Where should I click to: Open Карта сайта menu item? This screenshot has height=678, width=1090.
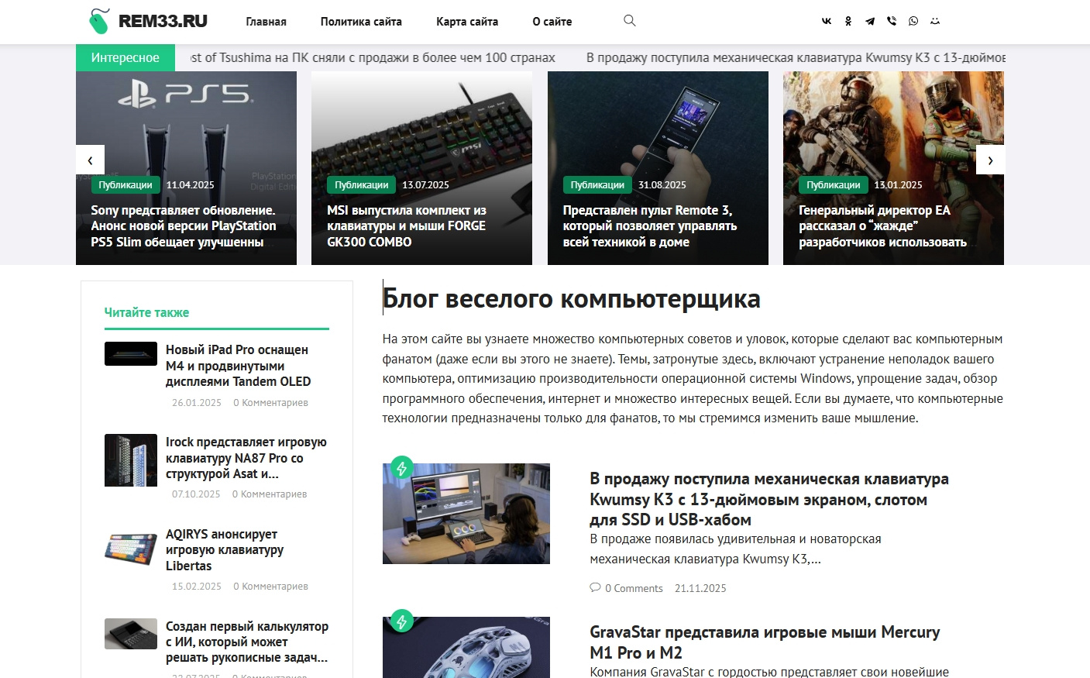coord(467,22)
